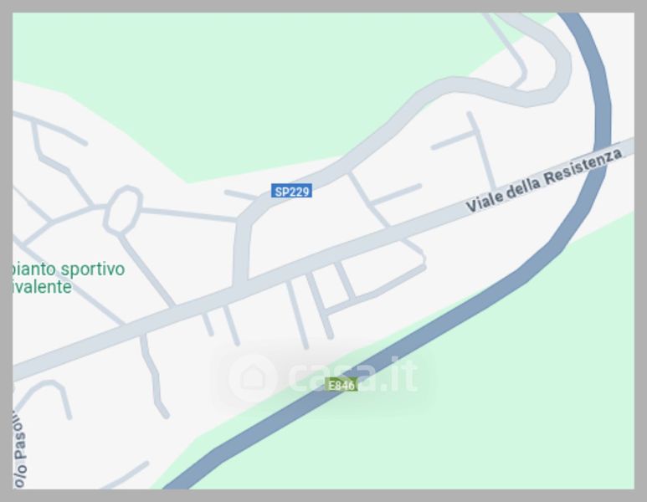Open the casa.it watermark text

[x=353, y=376]
